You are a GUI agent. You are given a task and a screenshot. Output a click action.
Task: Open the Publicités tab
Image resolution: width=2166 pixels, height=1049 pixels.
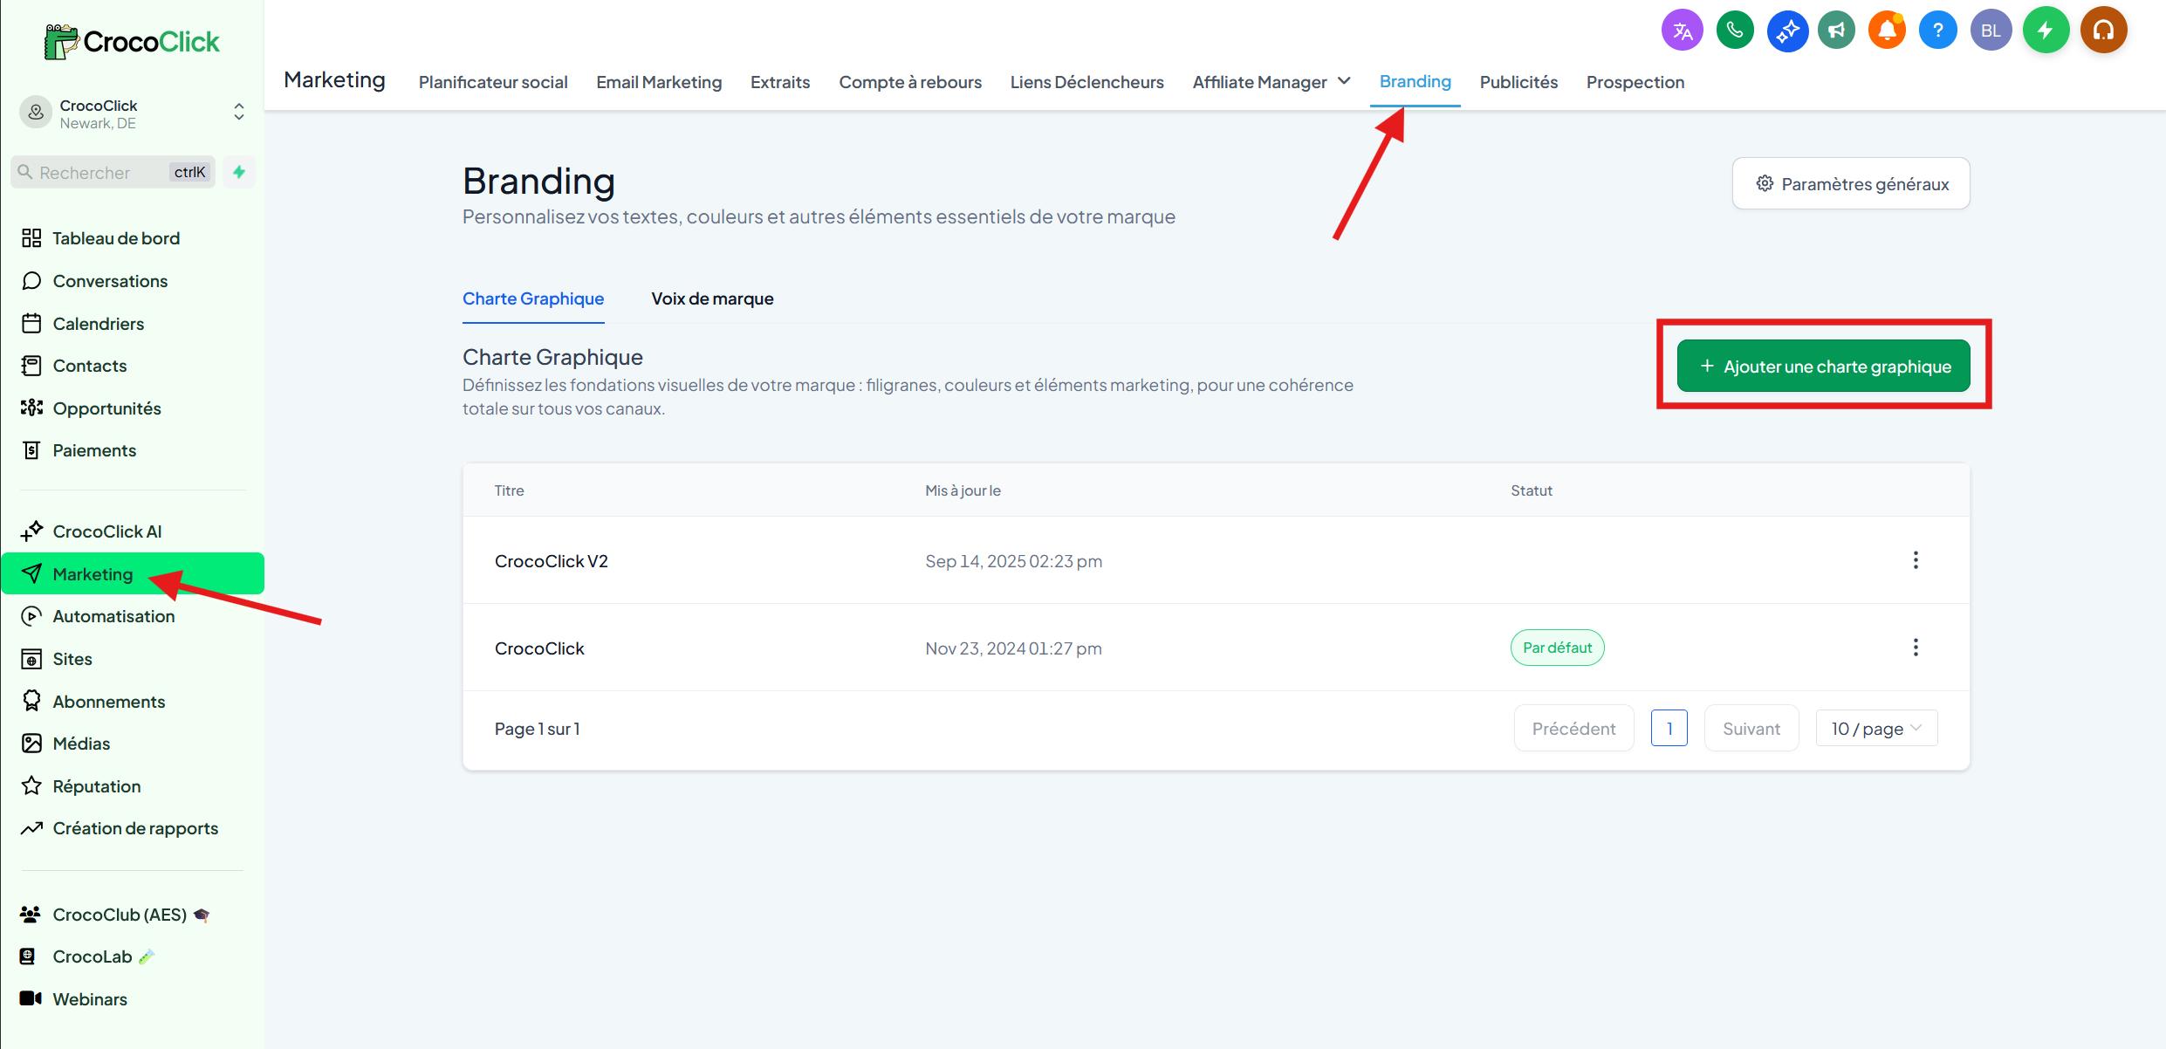point(1518,82)
